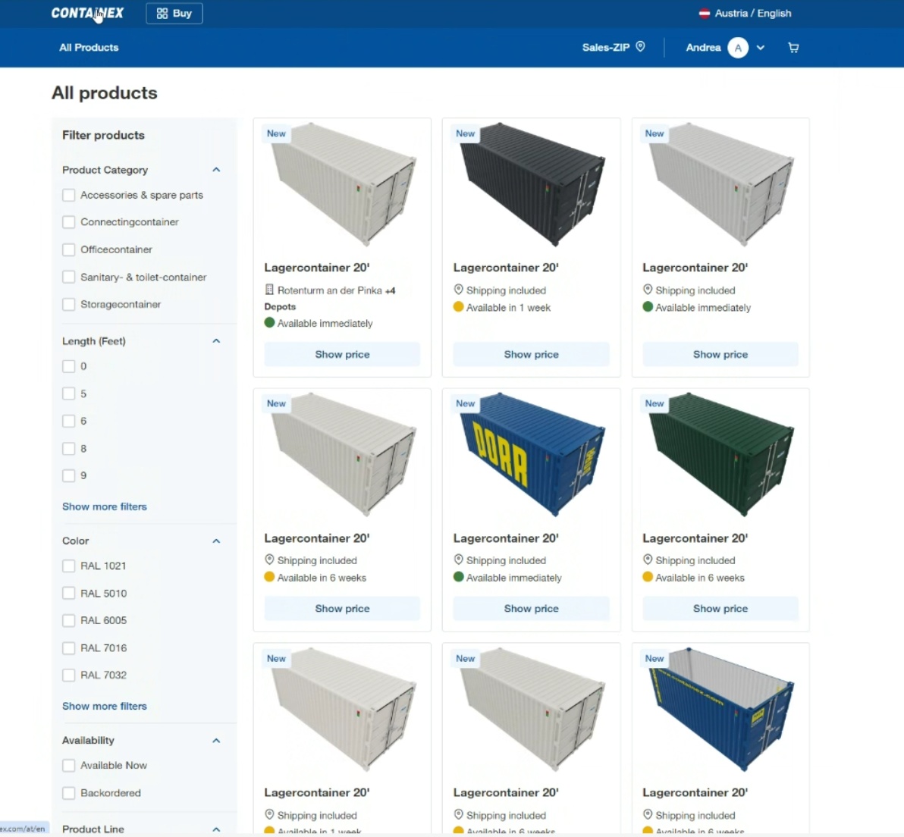Click the grid icon inside the Buy button
The width and height of the screenshot is (904, 837).
coord(162,13)
